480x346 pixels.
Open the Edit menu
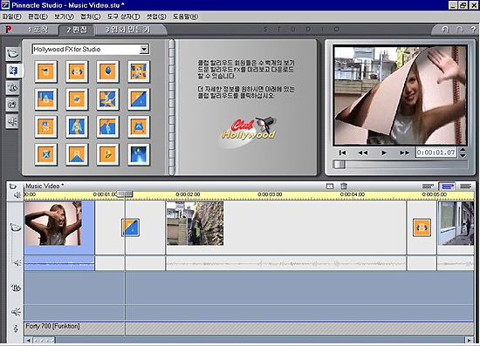coord(38,17)
